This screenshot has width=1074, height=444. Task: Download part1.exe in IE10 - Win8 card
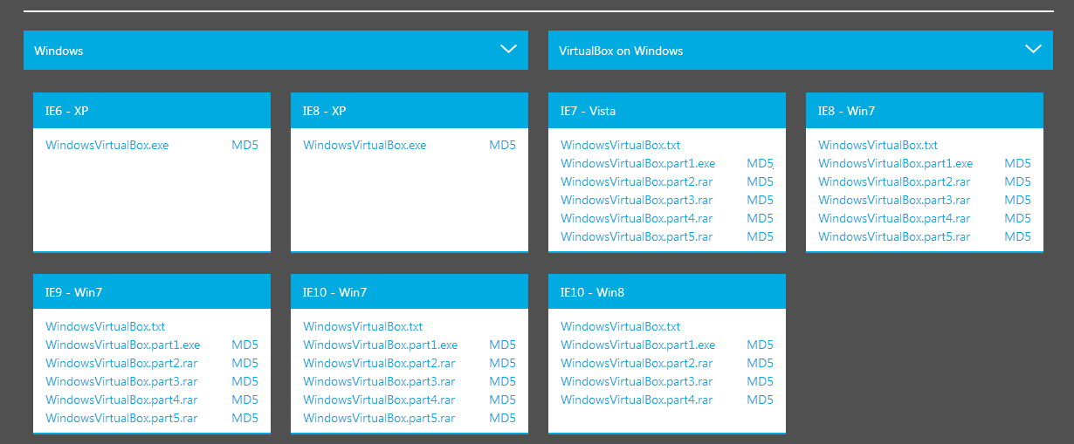coord(637,345)
